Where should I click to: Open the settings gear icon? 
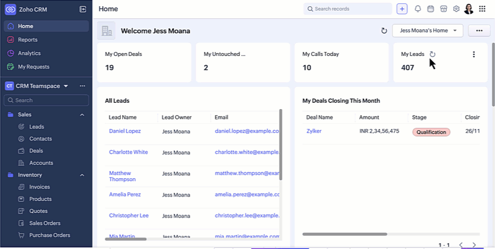click(457, 9)
